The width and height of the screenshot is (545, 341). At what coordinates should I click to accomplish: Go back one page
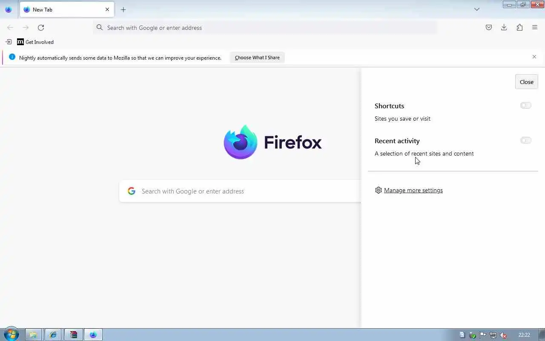pos(10,28)
